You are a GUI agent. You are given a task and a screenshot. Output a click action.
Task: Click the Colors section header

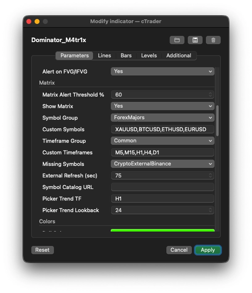[47, 221]
